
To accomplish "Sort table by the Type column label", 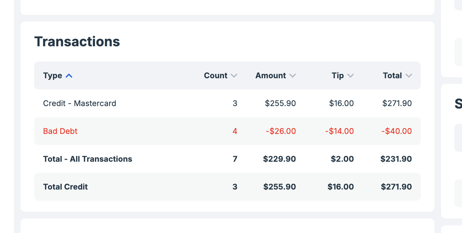I will click(53, 75).
